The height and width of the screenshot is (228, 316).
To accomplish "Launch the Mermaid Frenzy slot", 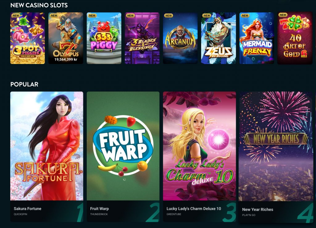I will 257,38.
